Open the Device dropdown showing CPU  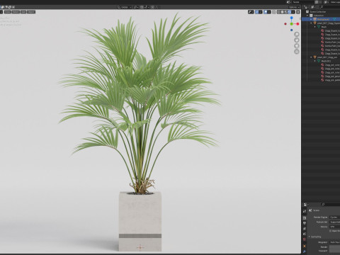(334, 227)
